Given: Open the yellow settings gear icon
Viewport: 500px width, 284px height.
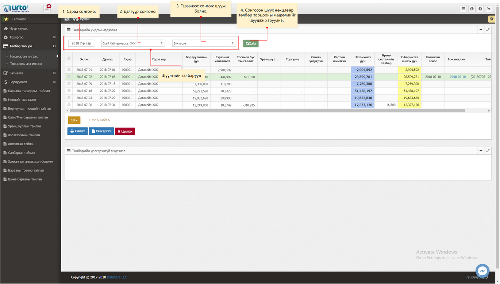Looking at the screenshot, I should (x=491, y=19).
